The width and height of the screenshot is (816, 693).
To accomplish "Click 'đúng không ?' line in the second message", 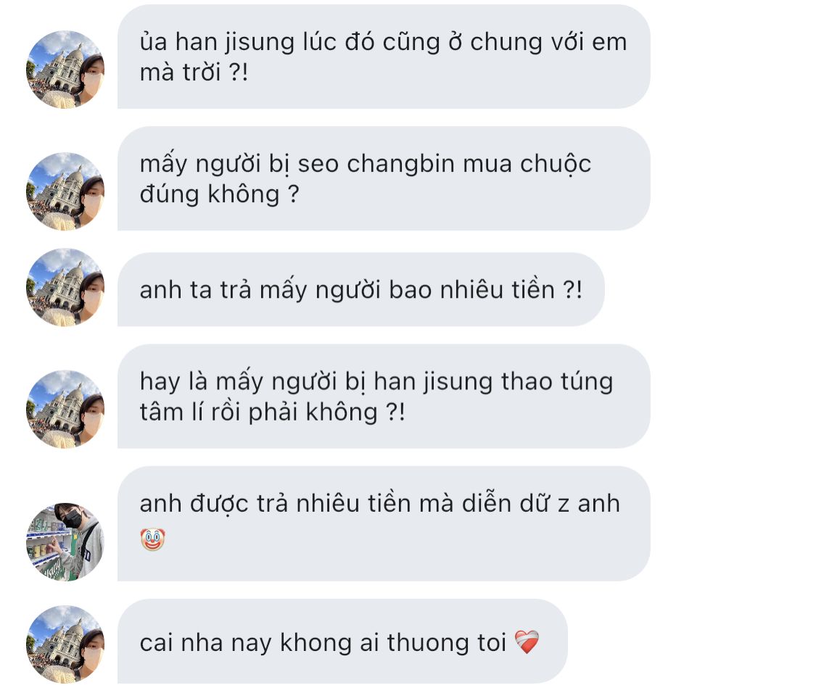I will coord(219,194).
